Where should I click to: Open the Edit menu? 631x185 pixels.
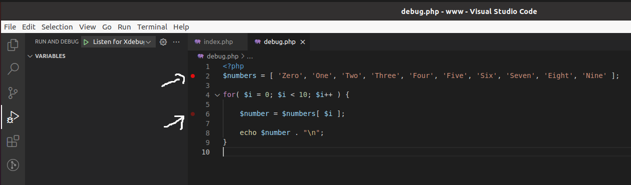point(29,27)
